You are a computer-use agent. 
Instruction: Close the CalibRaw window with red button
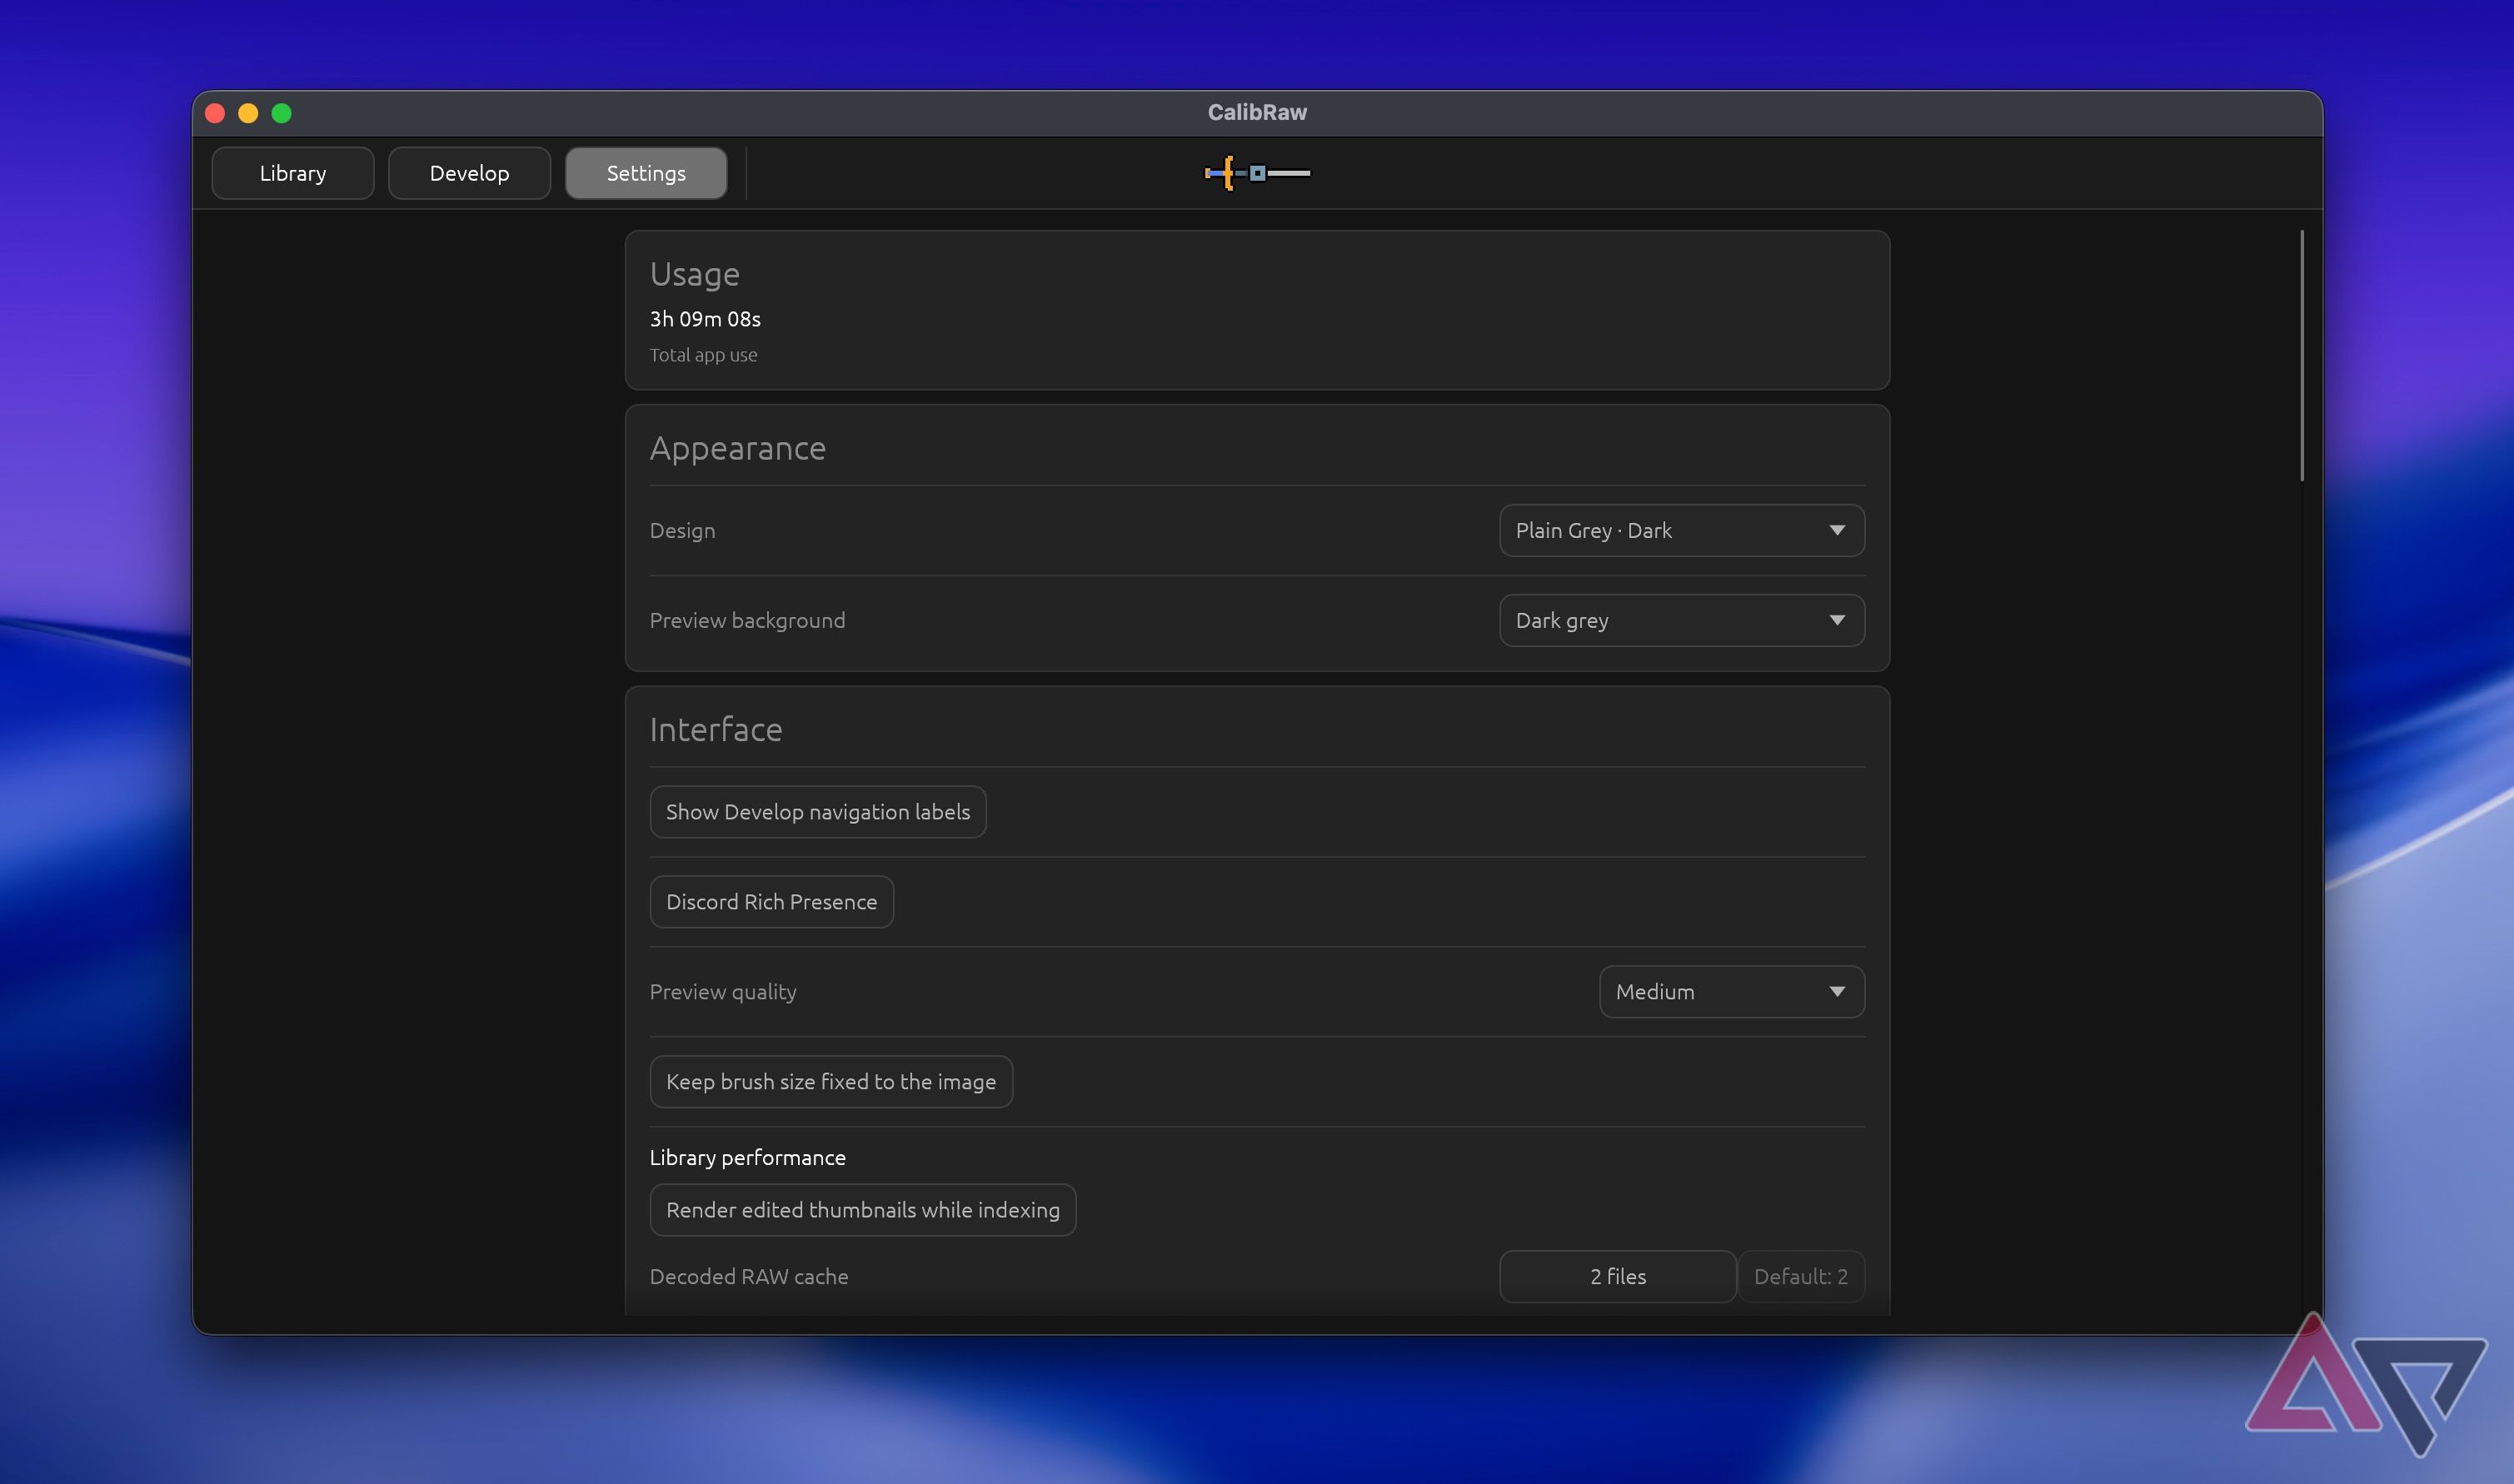tap(215, 113)
